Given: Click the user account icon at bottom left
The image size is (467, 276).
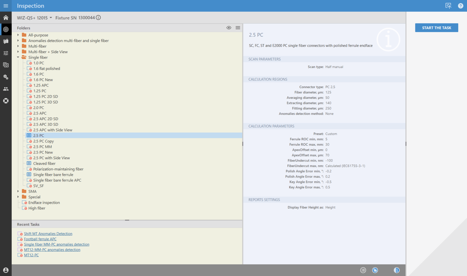Looking at the screenshot, I should (6, 270).
